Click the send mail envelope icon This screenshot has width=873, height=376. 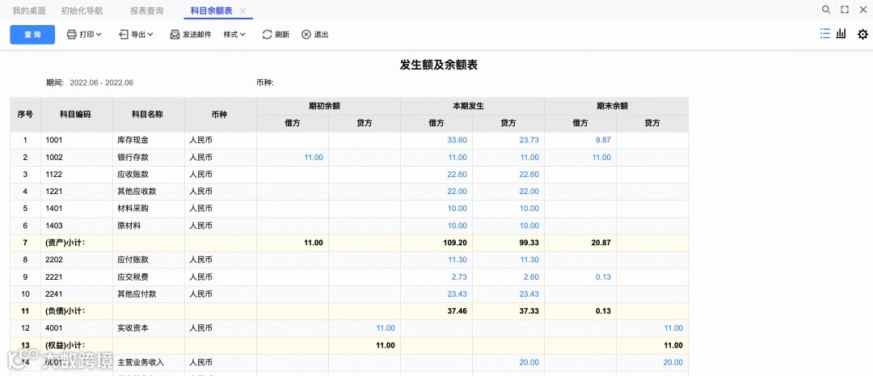pyautogui.click(x=175, y=35)
